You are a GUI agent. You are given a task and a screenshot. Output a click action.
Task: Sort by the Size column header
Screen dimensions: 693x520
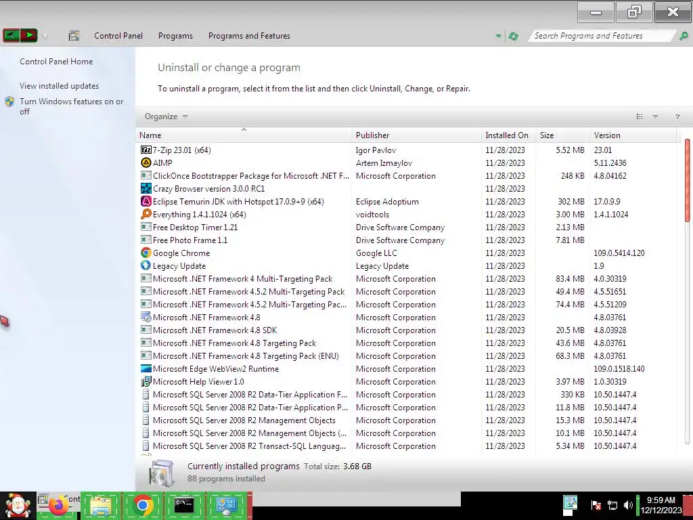(x=562, y=135)
